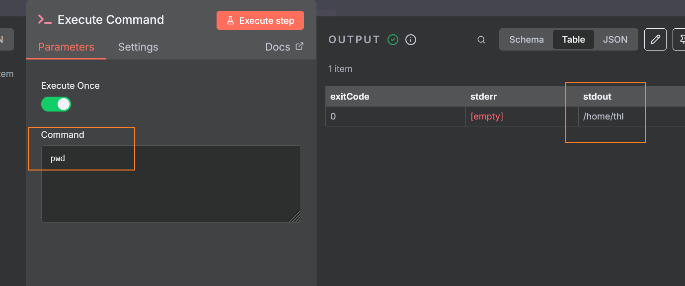
Task: Click into the Command text field
Action: [x=171, y=183]
